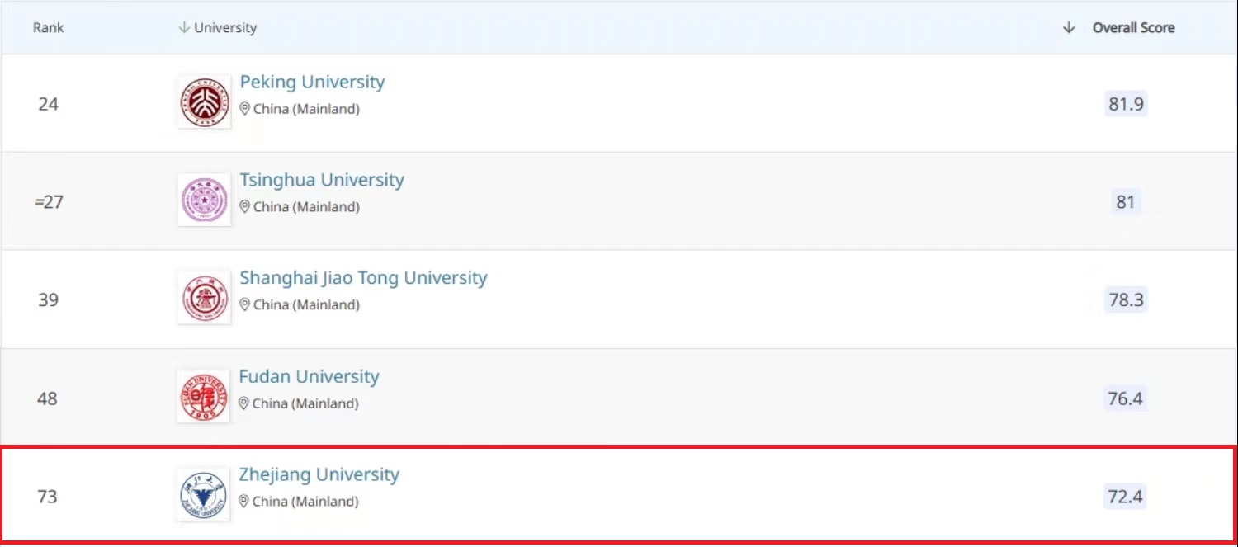Click the Overall Score header text
This screenshot has height=547, width=1238.
pos(1133,28)
